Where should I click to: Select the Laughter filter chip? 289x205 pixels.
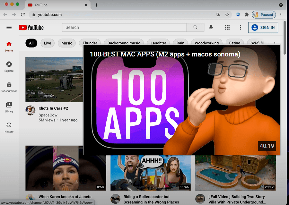pos(158,42)
